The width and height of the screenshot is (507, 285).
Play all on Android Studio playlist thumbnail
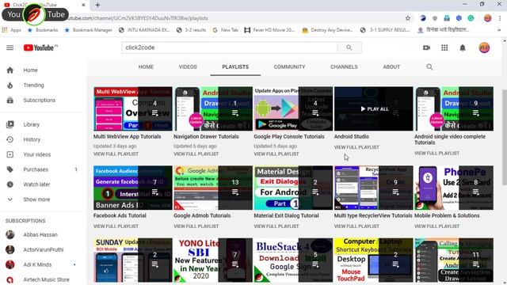click(374, 109)
